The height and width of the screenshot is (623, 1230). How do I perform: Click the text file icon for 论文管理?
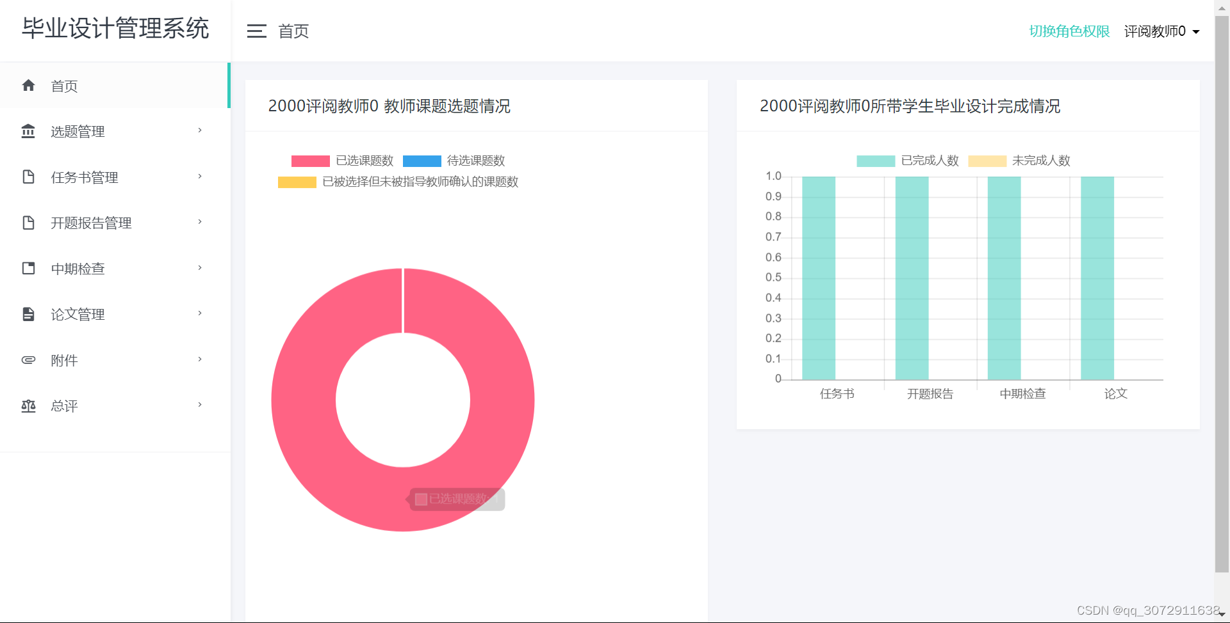(28, 314)
